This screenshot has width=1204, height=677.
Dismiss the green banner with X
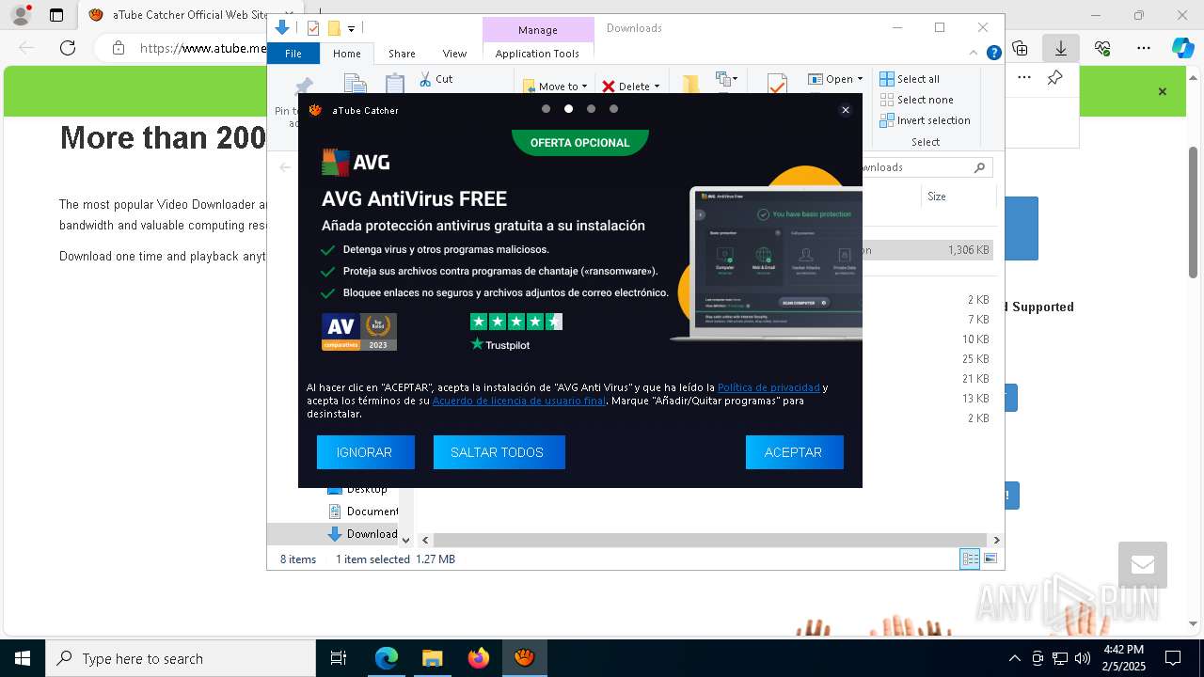click(x=1163, y=92)
